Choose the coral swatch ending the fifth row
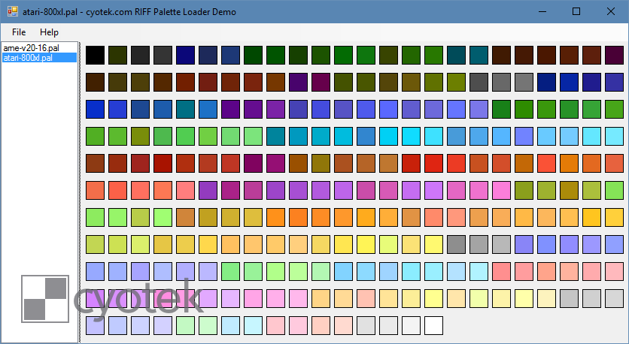 pyautogui.click(x=614, y=164)
